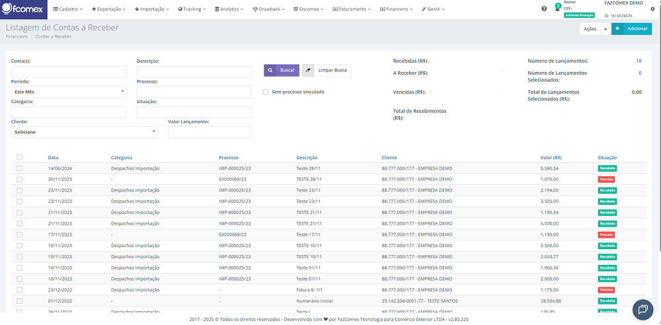
Task: Open the chat support bubble
Action: pos(642,309)
